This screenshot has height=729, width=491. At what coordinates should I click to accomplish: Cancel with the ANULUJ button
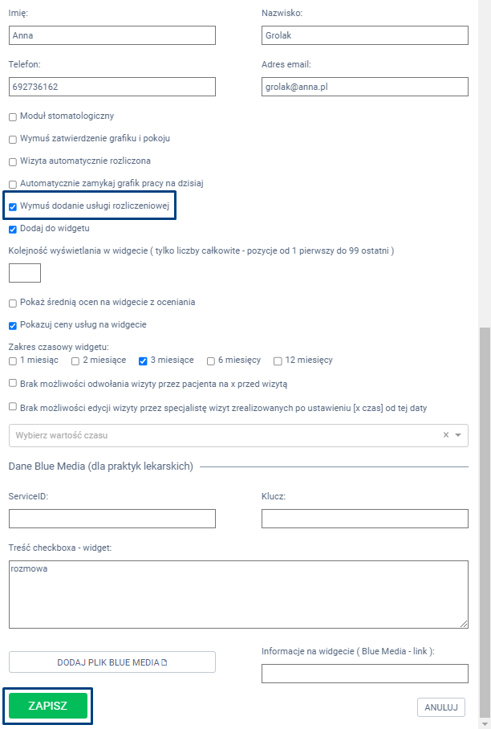click(441, 707)
